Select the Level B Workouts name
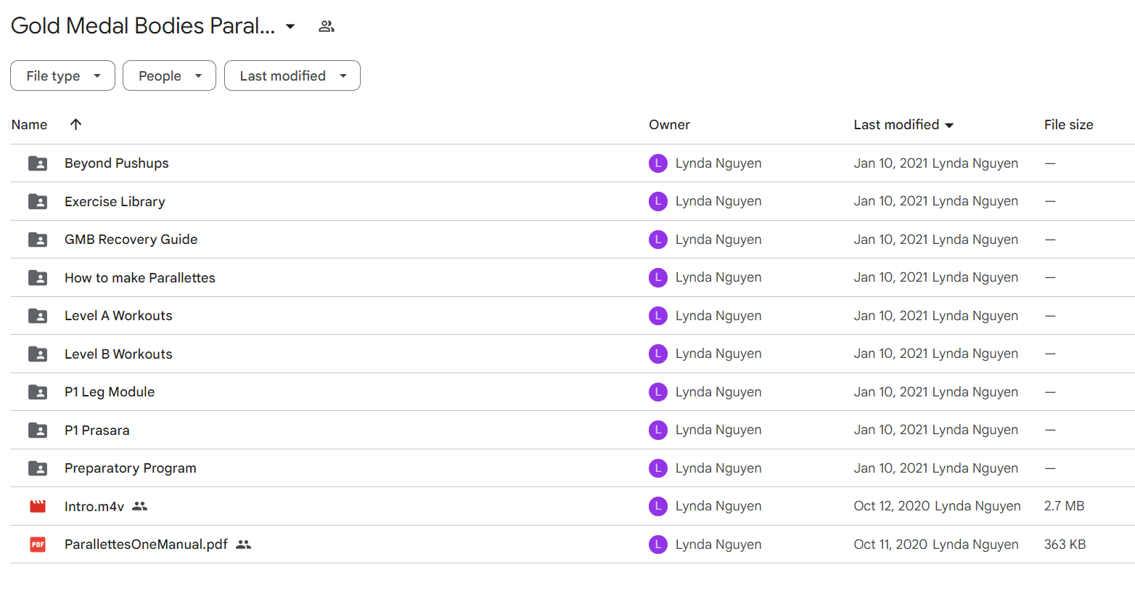 118,354
